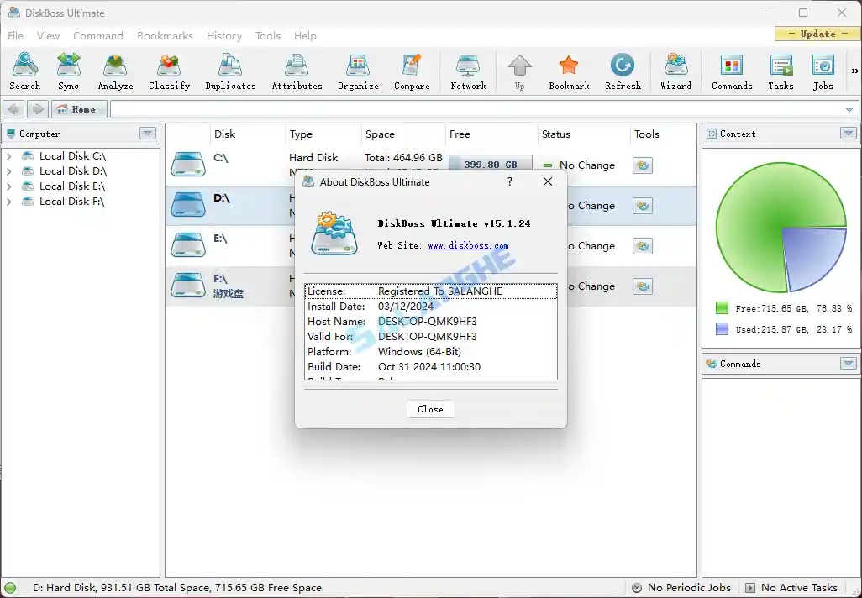The width and height of the screenshot is (862, 598).
Task: Open the Compare tool
Action: [412, 71]
